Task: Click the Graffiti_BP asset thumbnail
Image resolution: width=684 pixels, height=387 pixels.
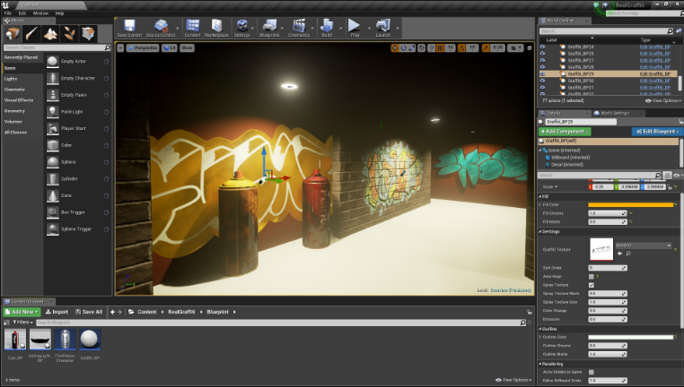Action: pyautogui.click(x=90, y=340)
